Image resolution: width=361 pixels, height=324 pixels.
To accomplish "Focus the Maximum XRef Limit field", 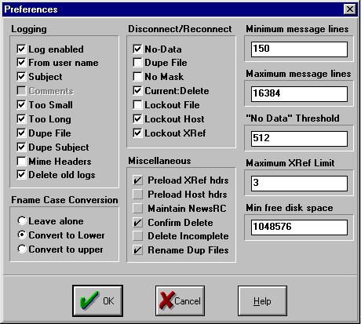I will 299,183.
